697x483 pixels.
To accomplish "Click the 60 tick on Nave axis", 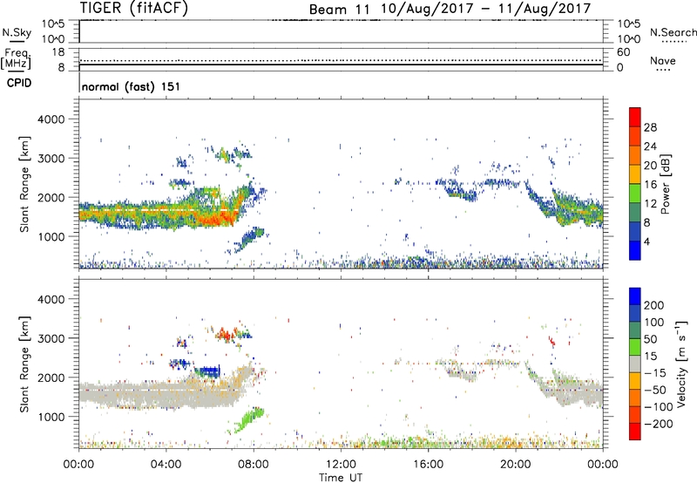I will click(624, 52).
